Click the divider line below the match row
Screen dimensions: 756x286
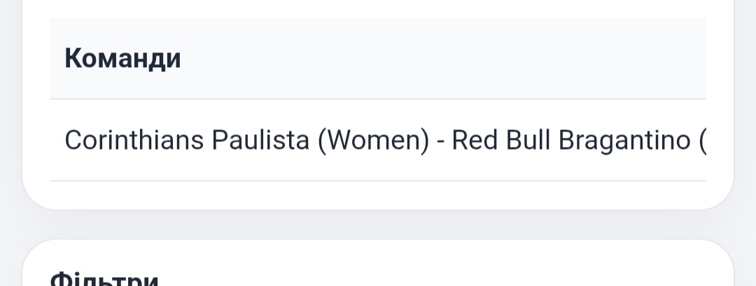[x=378, y=181]
